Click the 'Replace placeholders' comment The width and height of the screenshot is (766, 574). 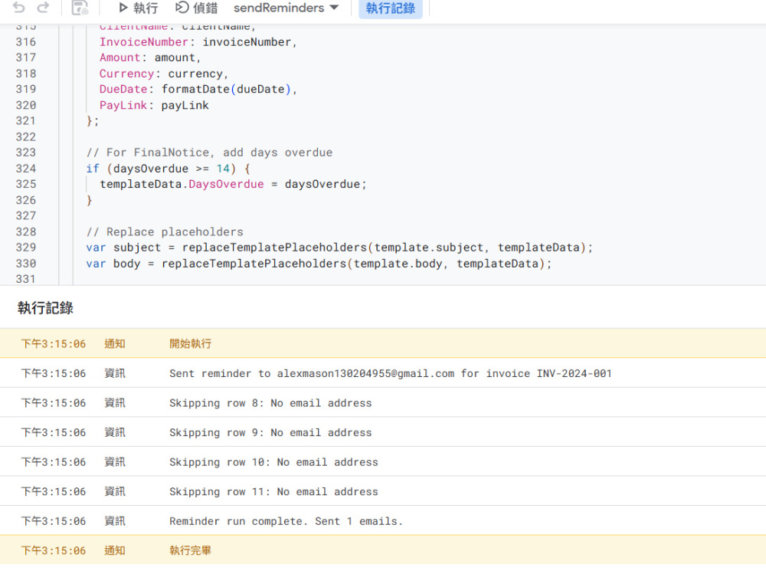(165, 231)
